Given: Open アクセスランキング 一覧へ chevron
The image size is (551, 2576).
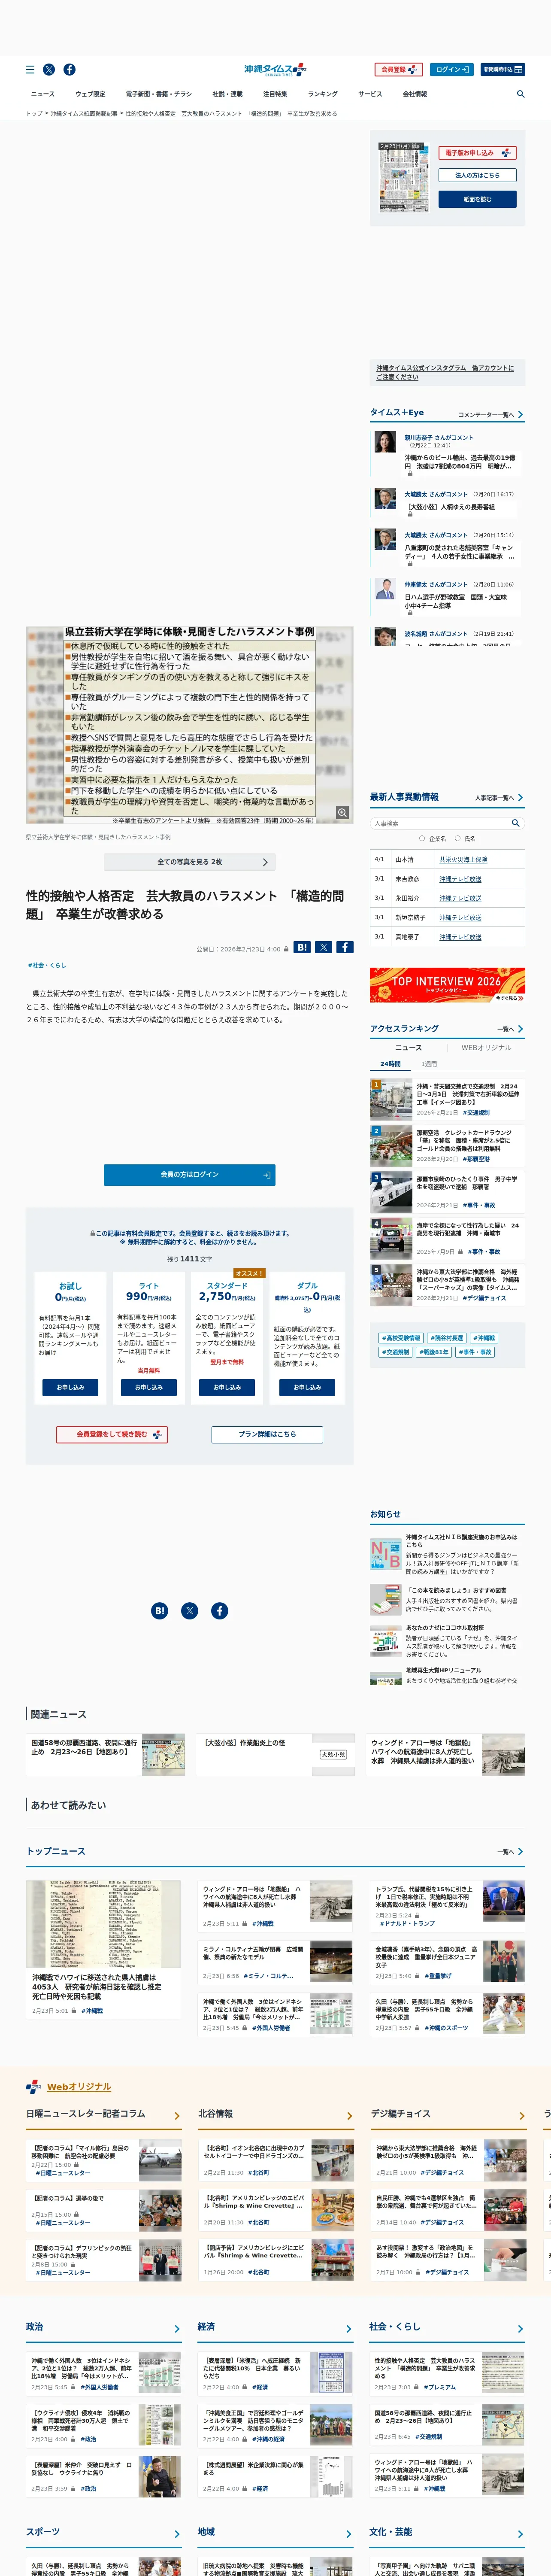Looking at the screenshot, I should point(520,1029).
